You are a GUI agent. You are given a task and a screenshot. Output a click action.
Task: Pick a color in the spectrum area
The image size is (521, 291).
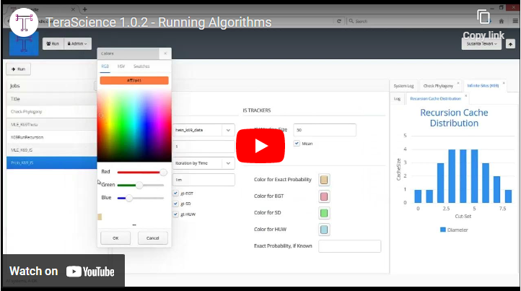pos(134,126)
